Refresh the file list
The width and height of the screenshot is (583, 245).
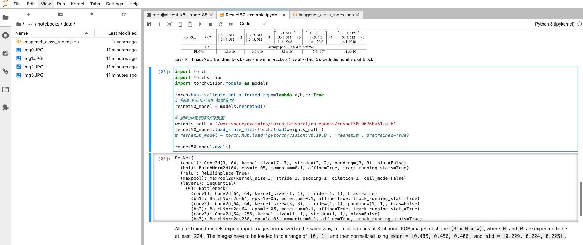tap(124, 14)
